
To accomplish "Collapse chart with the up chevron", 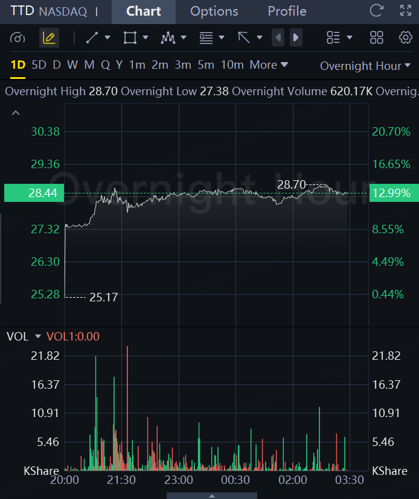I will pos(16,113).
